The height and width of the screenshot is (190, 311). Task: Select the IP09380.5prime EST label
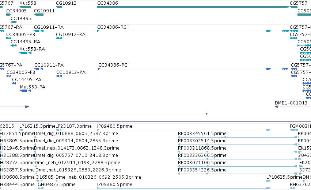115,185
